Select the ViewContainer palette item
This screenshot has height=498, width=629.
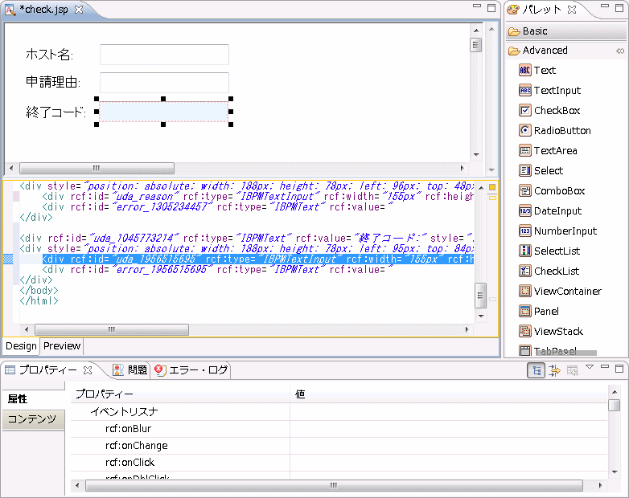pyautogui.click(x=560, y=291)
